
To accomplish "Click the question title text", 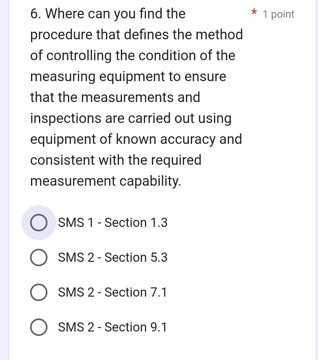I will tap(136, 97).
